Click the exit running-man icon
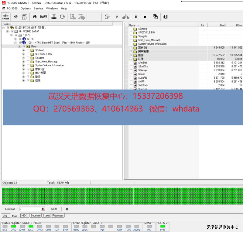Image resolution: width=243 pixels, height=232 pixels. [165, 17]
